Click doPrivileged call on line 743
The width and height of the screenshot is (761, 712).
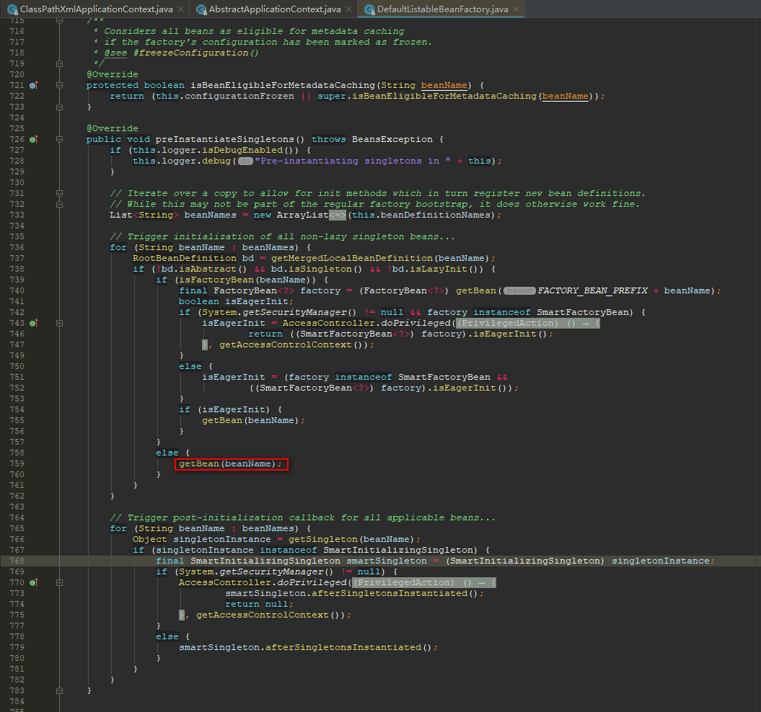tap(415, 323)
